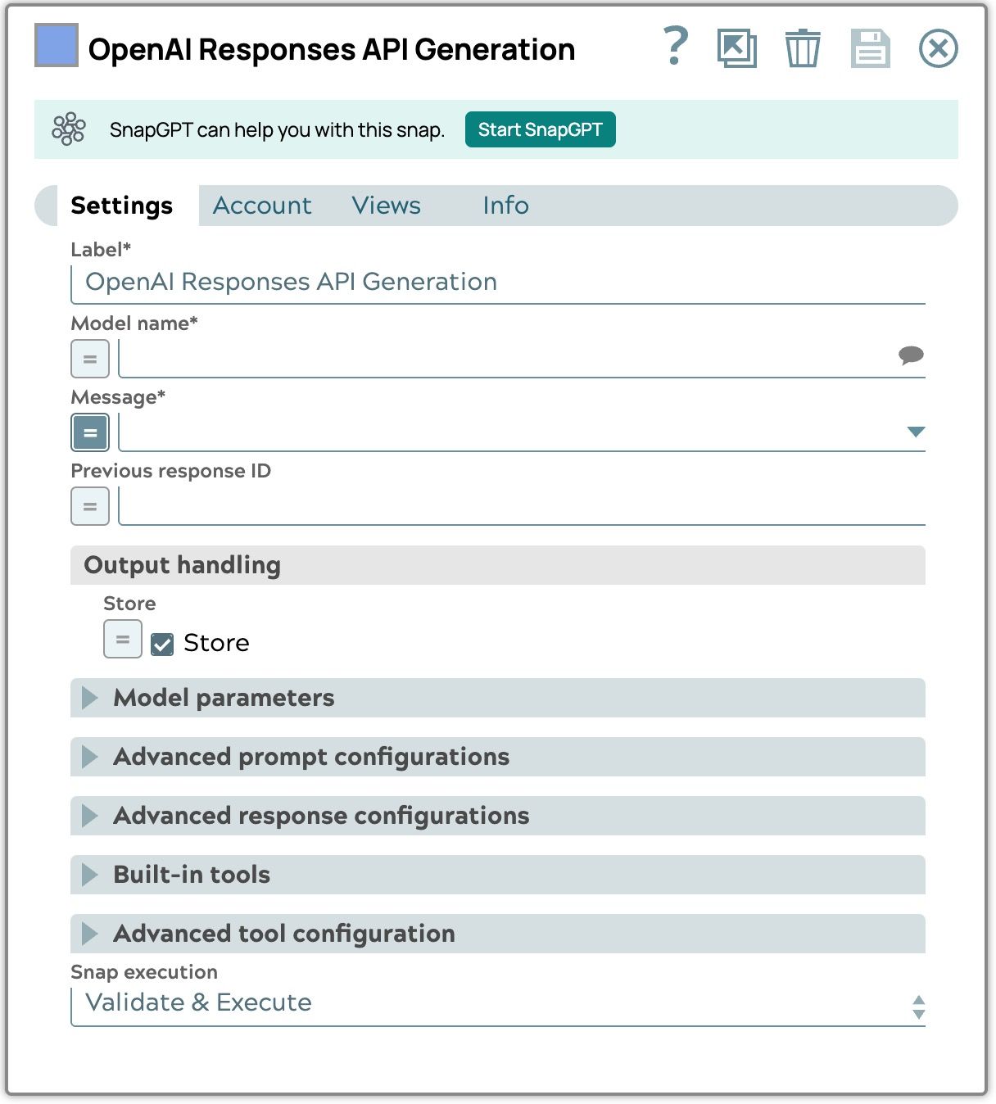The width and height of the screenshot is (996, 1104).
Task: Open Model name suggestions bubble icon
Action: (x=910, y=355)
